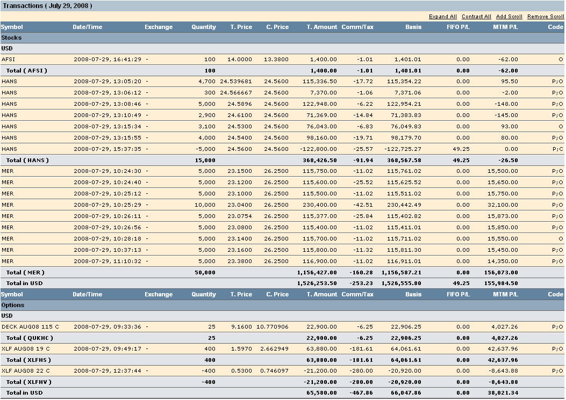The height and width of the screenshot is (400, 566).
Task: Click HANS trade at 13:15:55
Action: [282, 138]
